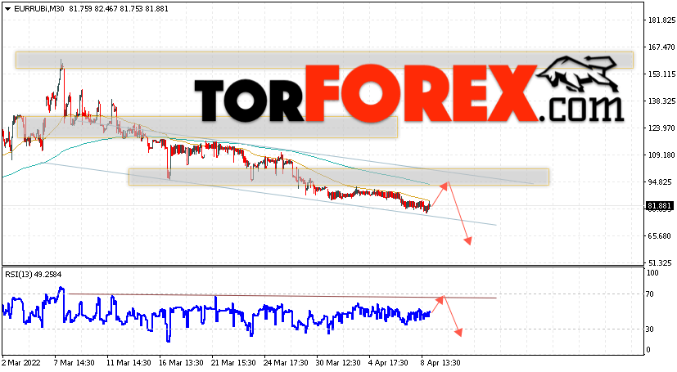The image size is (677, 372).
Task: Click the 8 Apr 13:30 time label
Action: click(440, 362)
